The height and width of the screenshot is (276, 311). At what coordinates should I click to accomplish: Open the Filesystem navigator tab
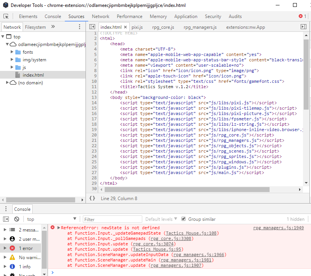tap(35, 27)
